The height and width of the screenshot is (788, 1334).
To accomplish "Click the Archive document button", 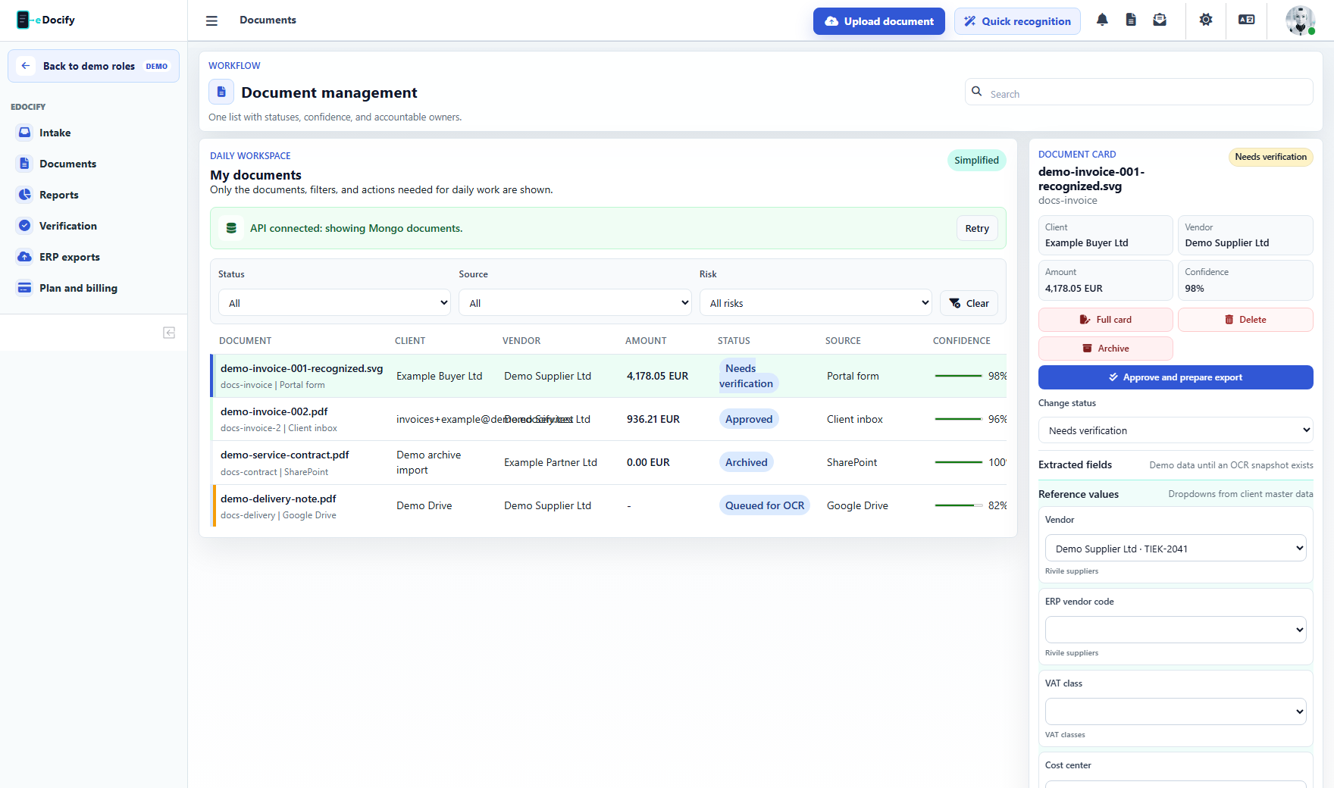I will coord(1106,349).
